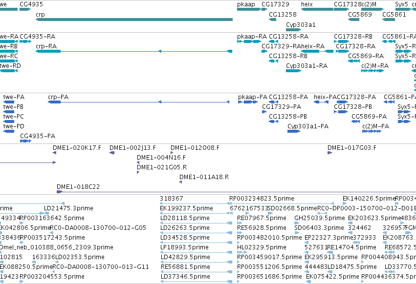Open the LD28118.5prime EST label
The width and height of the screenshot is (416, 284).
point(185,218)
